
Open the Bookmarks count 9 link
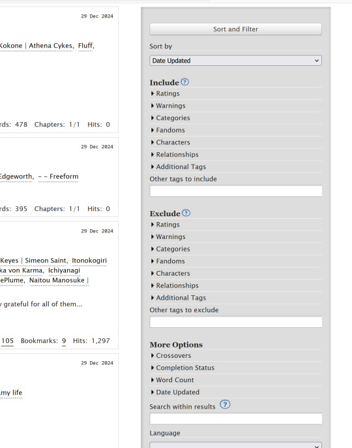[64, 341]
